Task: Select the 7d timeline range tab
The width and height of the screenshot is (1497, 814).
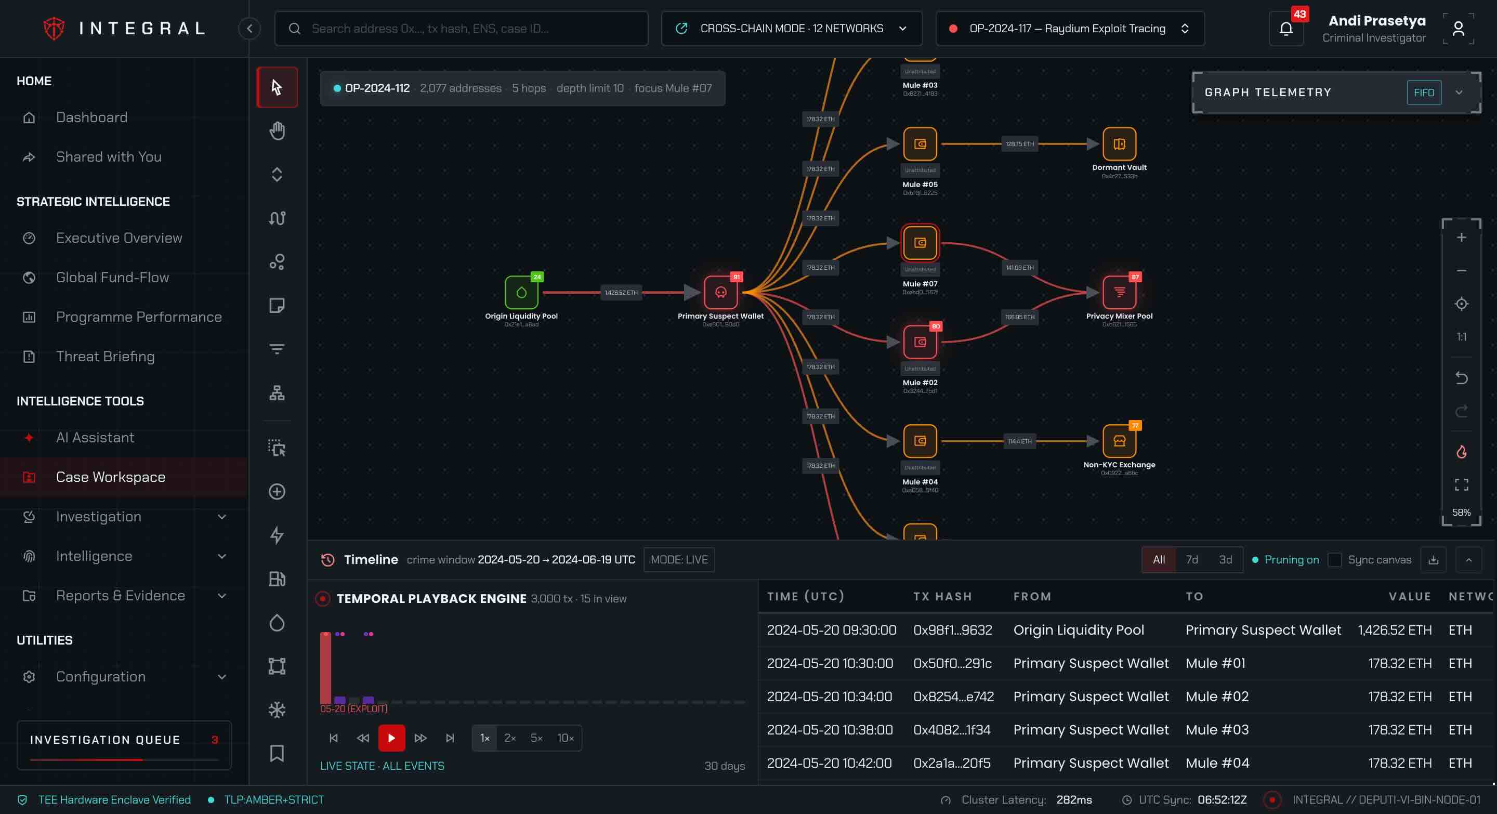Action: coord(1192,559)
